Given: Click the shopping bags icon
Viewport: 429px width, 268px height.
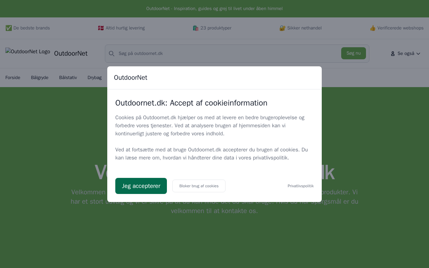Looking at the screenshot, I should (x=196, y=28).
